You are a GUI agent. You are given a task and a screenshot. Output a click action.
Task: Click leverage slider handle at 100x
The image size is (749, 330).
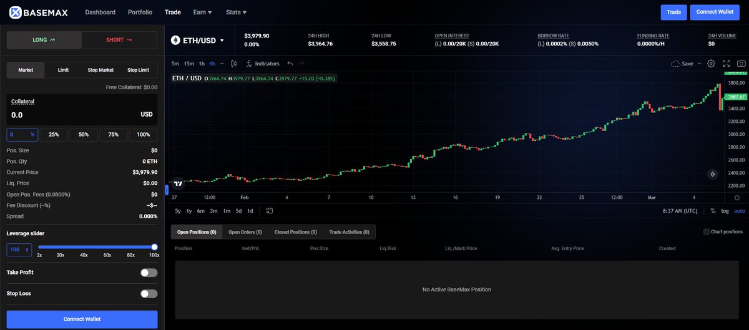[154, 247]
